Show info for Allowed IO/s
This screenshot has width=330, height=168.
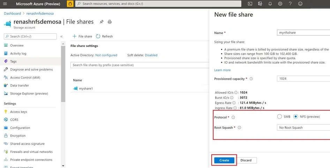pos(236,93)
